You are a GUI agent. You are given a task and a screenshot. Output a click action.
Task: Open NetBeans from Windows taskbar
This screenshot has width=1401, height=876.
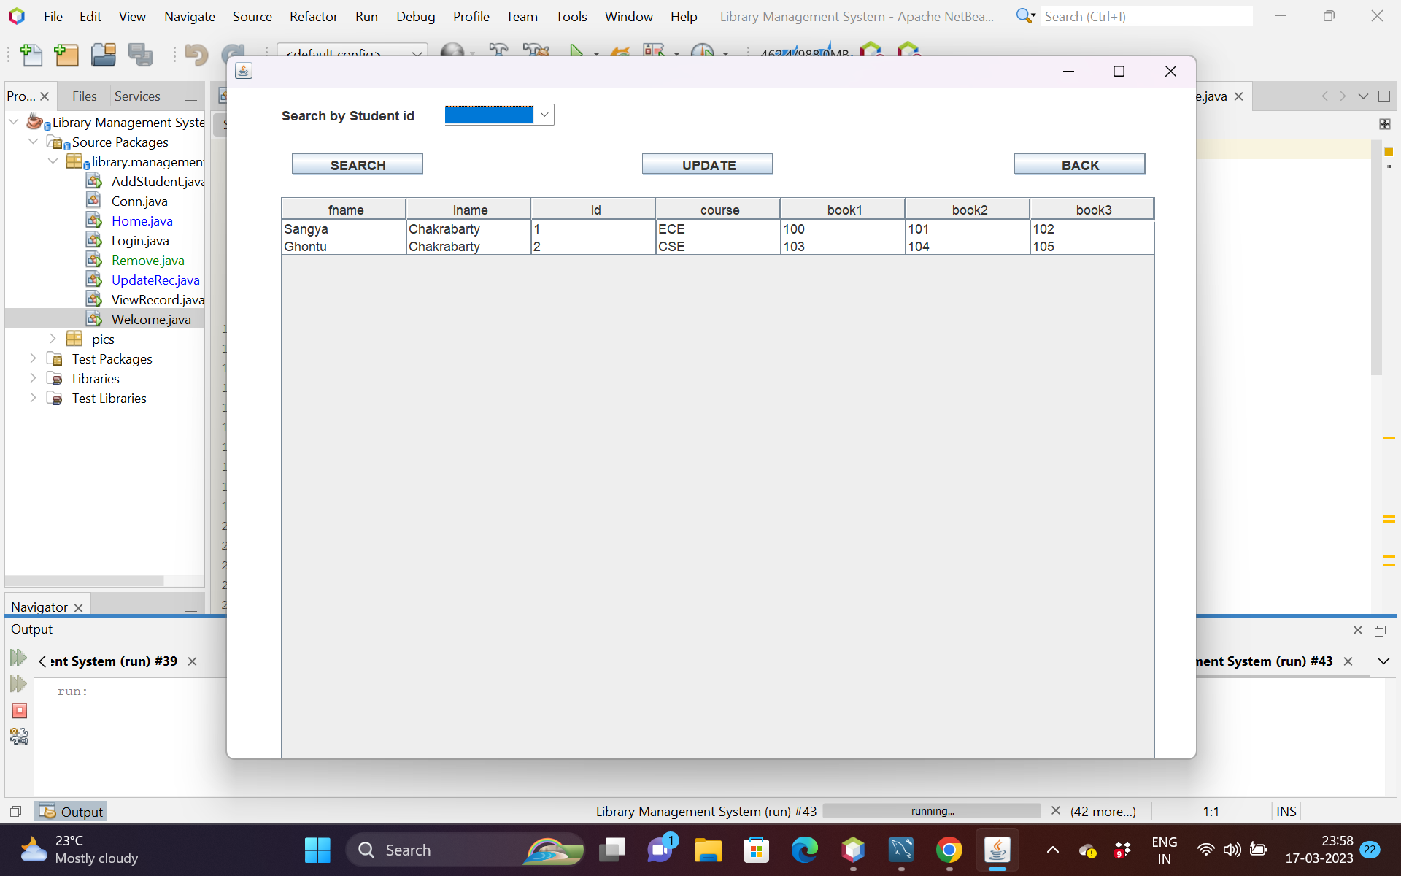[x=853, y=850]
